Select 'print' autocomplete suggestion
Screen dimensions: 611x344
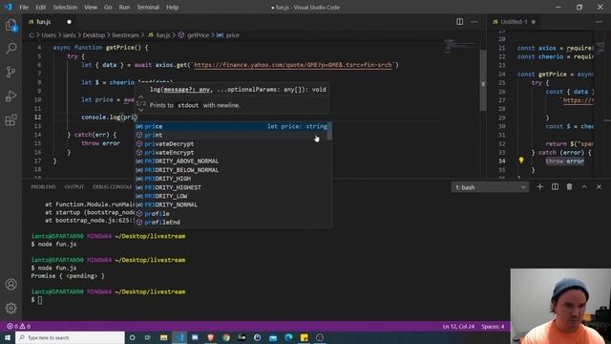coord(233,135)
